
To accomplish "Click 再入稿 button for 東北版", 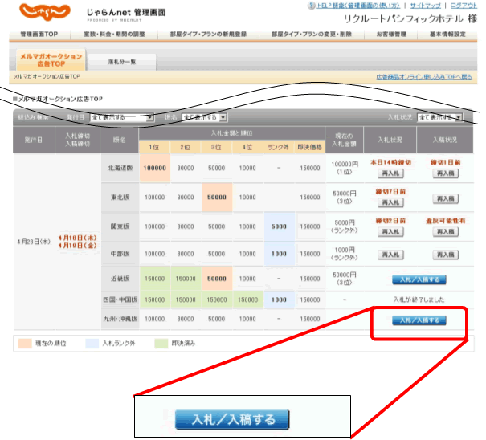I will click(x=445, y=198).
